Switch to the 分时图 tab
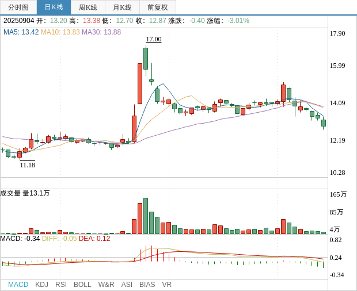Image resolution: width=357 pixels, height=291 pixels. [18, 7]
